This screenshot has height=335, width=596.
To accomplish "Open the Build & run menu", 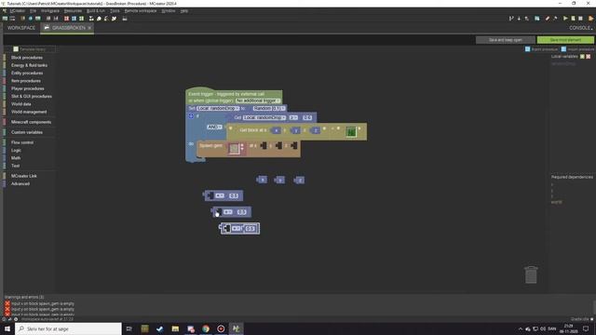I will [95, 11].
